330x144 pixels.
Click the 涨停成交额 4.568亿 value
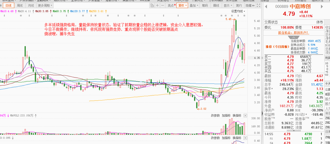click(x=313, y=52)
